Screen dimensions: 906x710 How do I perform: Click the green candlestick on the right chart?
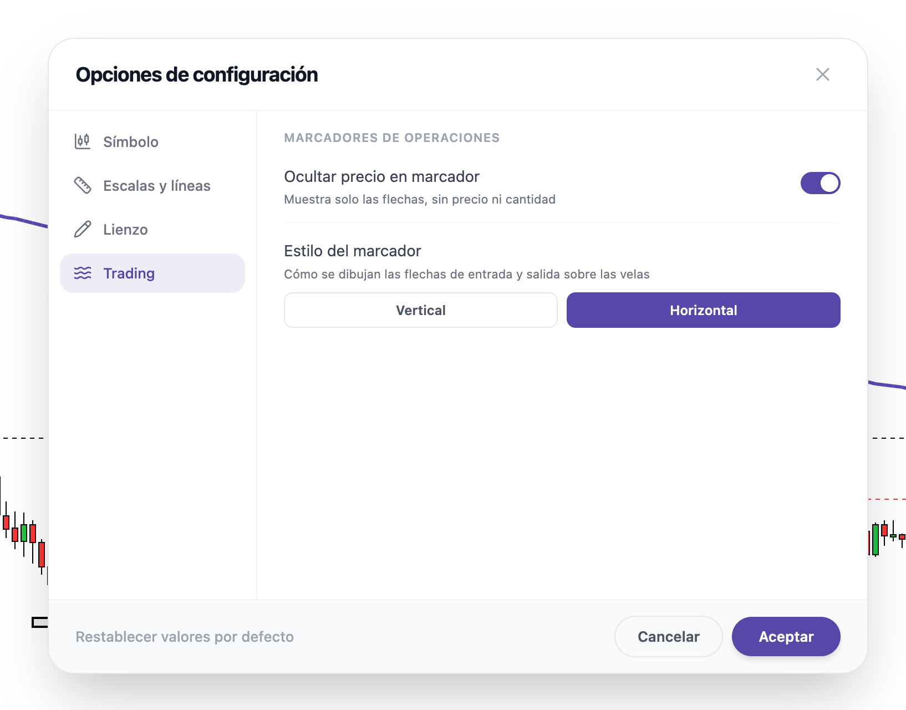[876, 539]
